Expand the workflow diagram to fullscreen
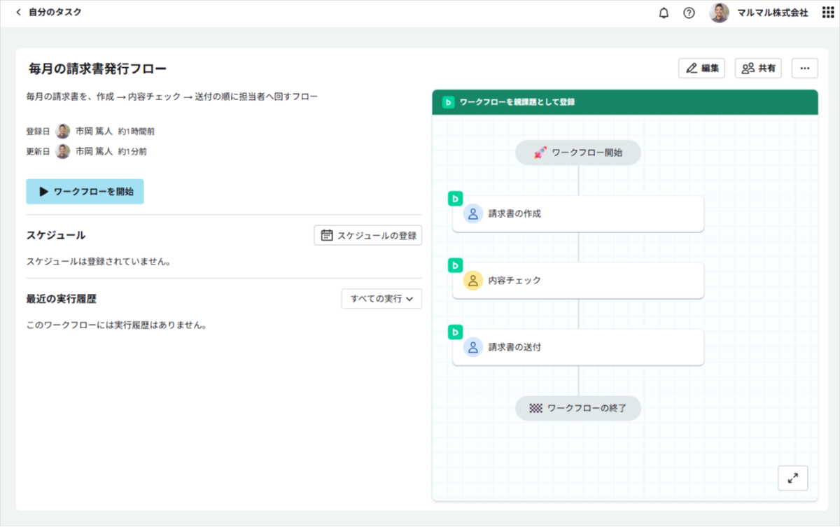 (792, 478)
